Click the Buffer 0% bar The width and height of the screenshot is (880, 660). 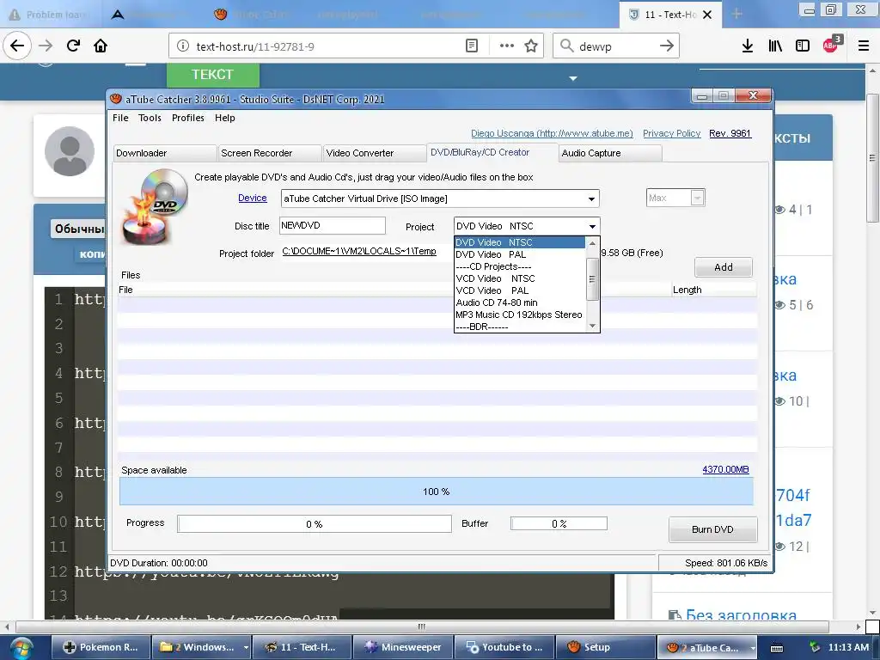coord(559,523)
